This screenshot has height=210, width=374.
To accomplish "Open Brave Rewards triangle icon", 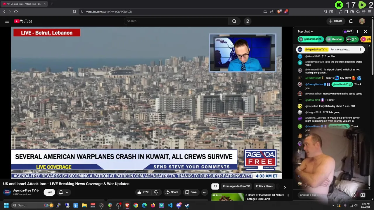I will 286,12.
